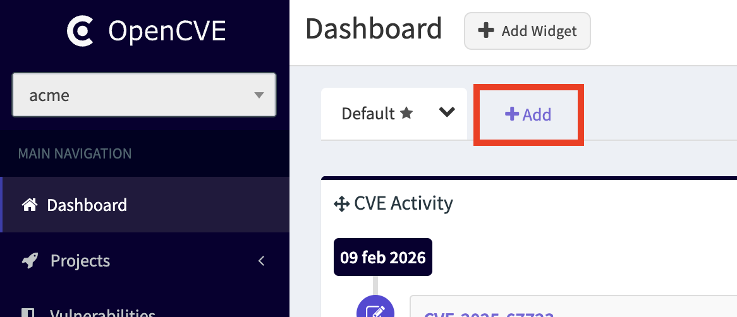
Task: Click the home icon in the sidebar
Action: (29, 205)
